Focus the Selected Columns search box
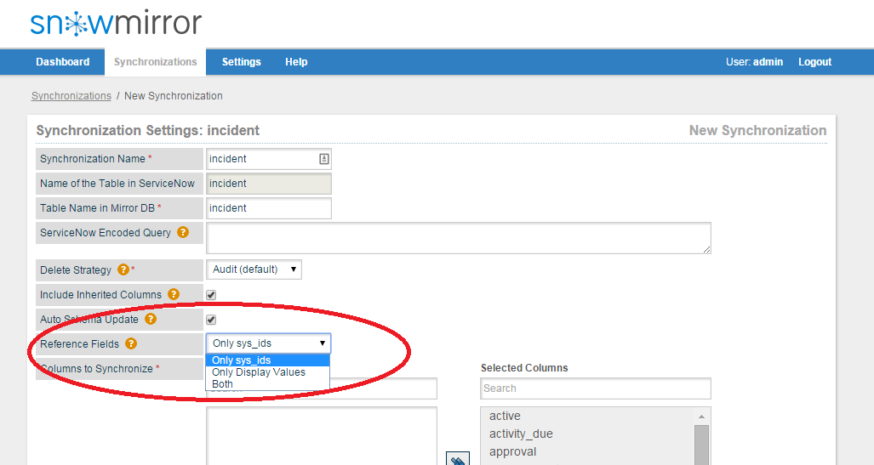 tap(596, 388)
